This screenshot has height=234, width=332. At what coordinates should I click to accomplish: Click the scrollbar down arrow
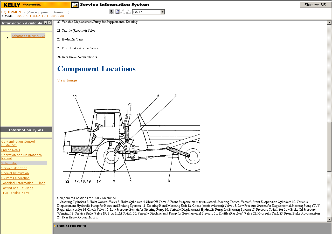[x=329, y=219]
